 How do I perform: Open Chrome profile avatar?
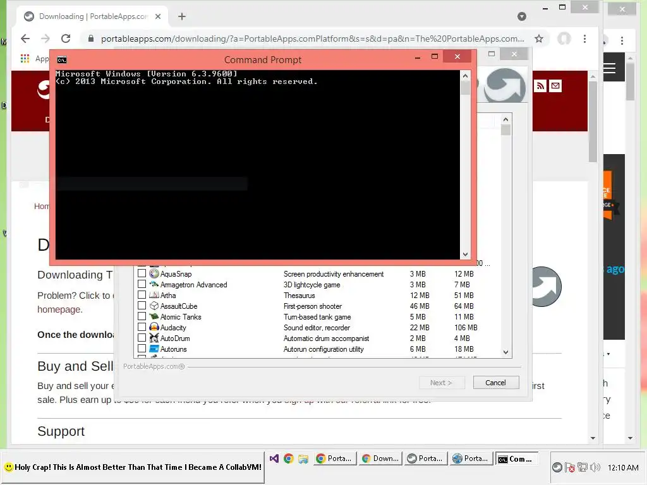pos(564,39)
